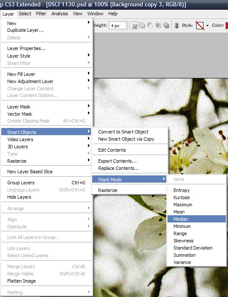Select Minimum stack mode
The image size is (228, 297).
[197, 226]
